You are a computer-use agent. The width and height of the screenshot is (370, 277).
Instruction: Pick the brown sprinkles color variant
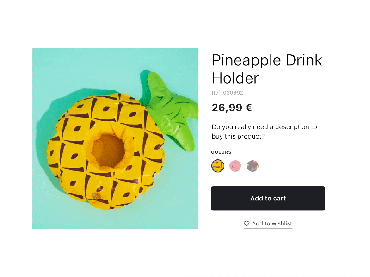point(253,165)
